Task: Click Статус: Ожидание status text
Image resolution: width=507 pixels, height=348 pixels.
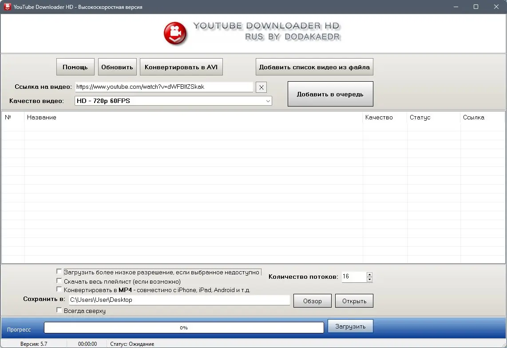Action: pos(132,344)
